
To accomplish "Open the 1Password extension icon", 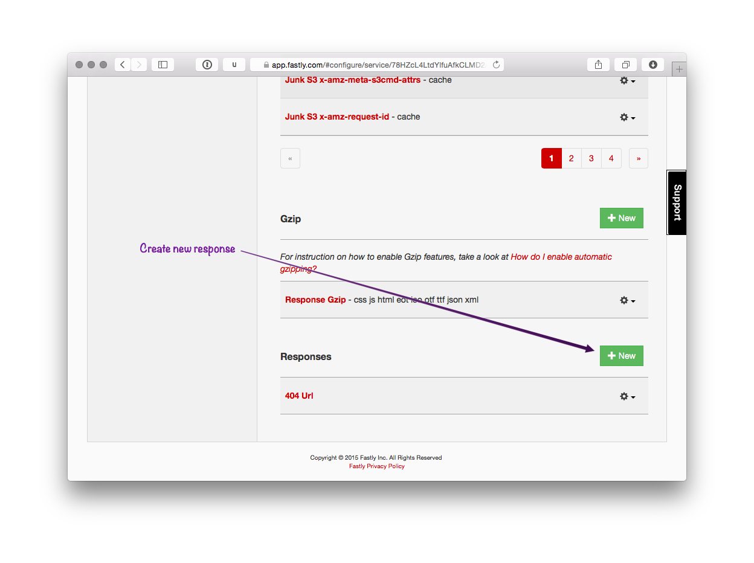I will [x=207, y=65].
